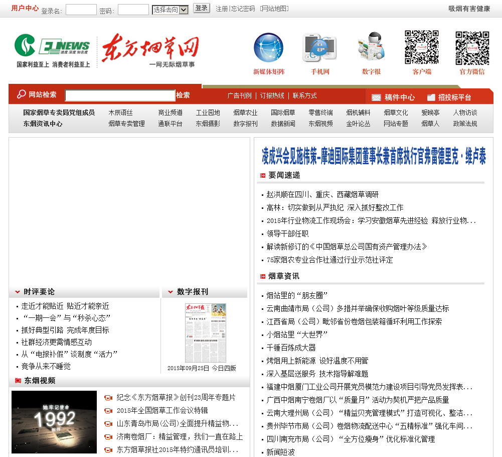Open the 选择去向 dropdown
The height and width of the screenshot is (457, 502).
[x=170, y=10]
